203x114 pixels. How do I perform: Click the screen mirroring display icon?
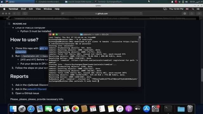(x=165, y=9)
